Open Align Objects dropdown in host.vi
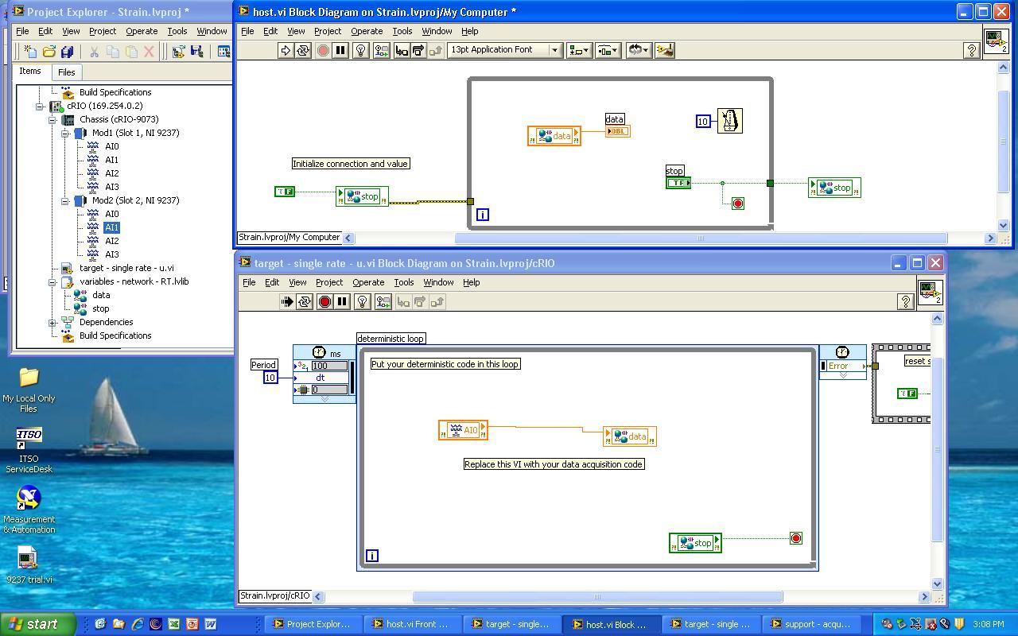The image size is (1018, 636). pyautogui.click(x=578, y=50)
